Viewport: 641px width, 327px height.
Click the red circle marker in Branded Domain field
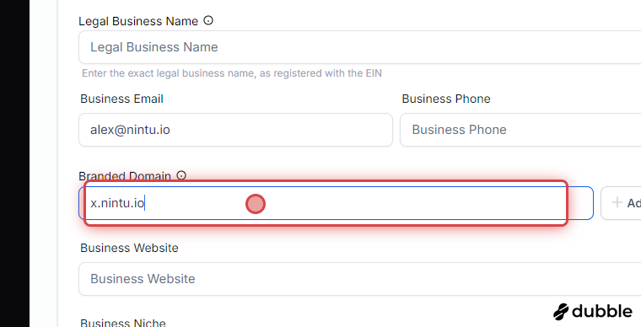(256, 204)
